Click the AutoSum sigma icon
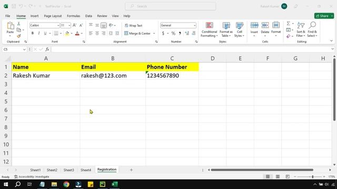The width and height of the screenshot is (337, 189). point(289,24)
